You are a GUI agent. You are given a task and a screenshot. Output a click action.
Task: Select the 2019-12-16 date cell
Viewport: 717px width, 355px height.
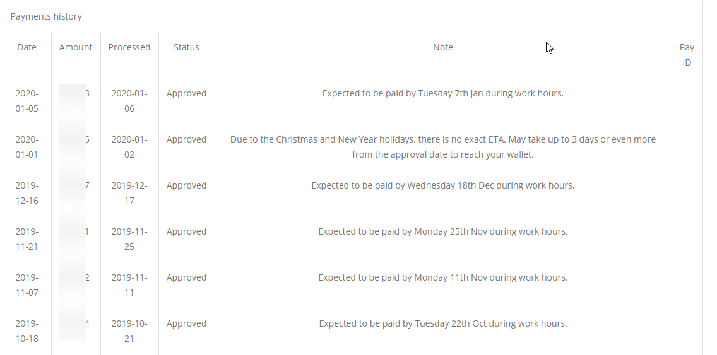[x=27, y=193]
